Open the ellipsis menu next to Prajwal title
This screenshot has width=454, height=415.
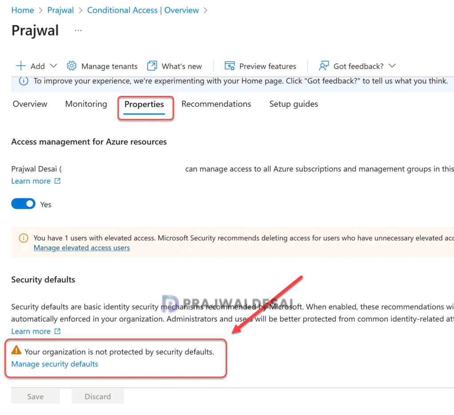(78, 31)
